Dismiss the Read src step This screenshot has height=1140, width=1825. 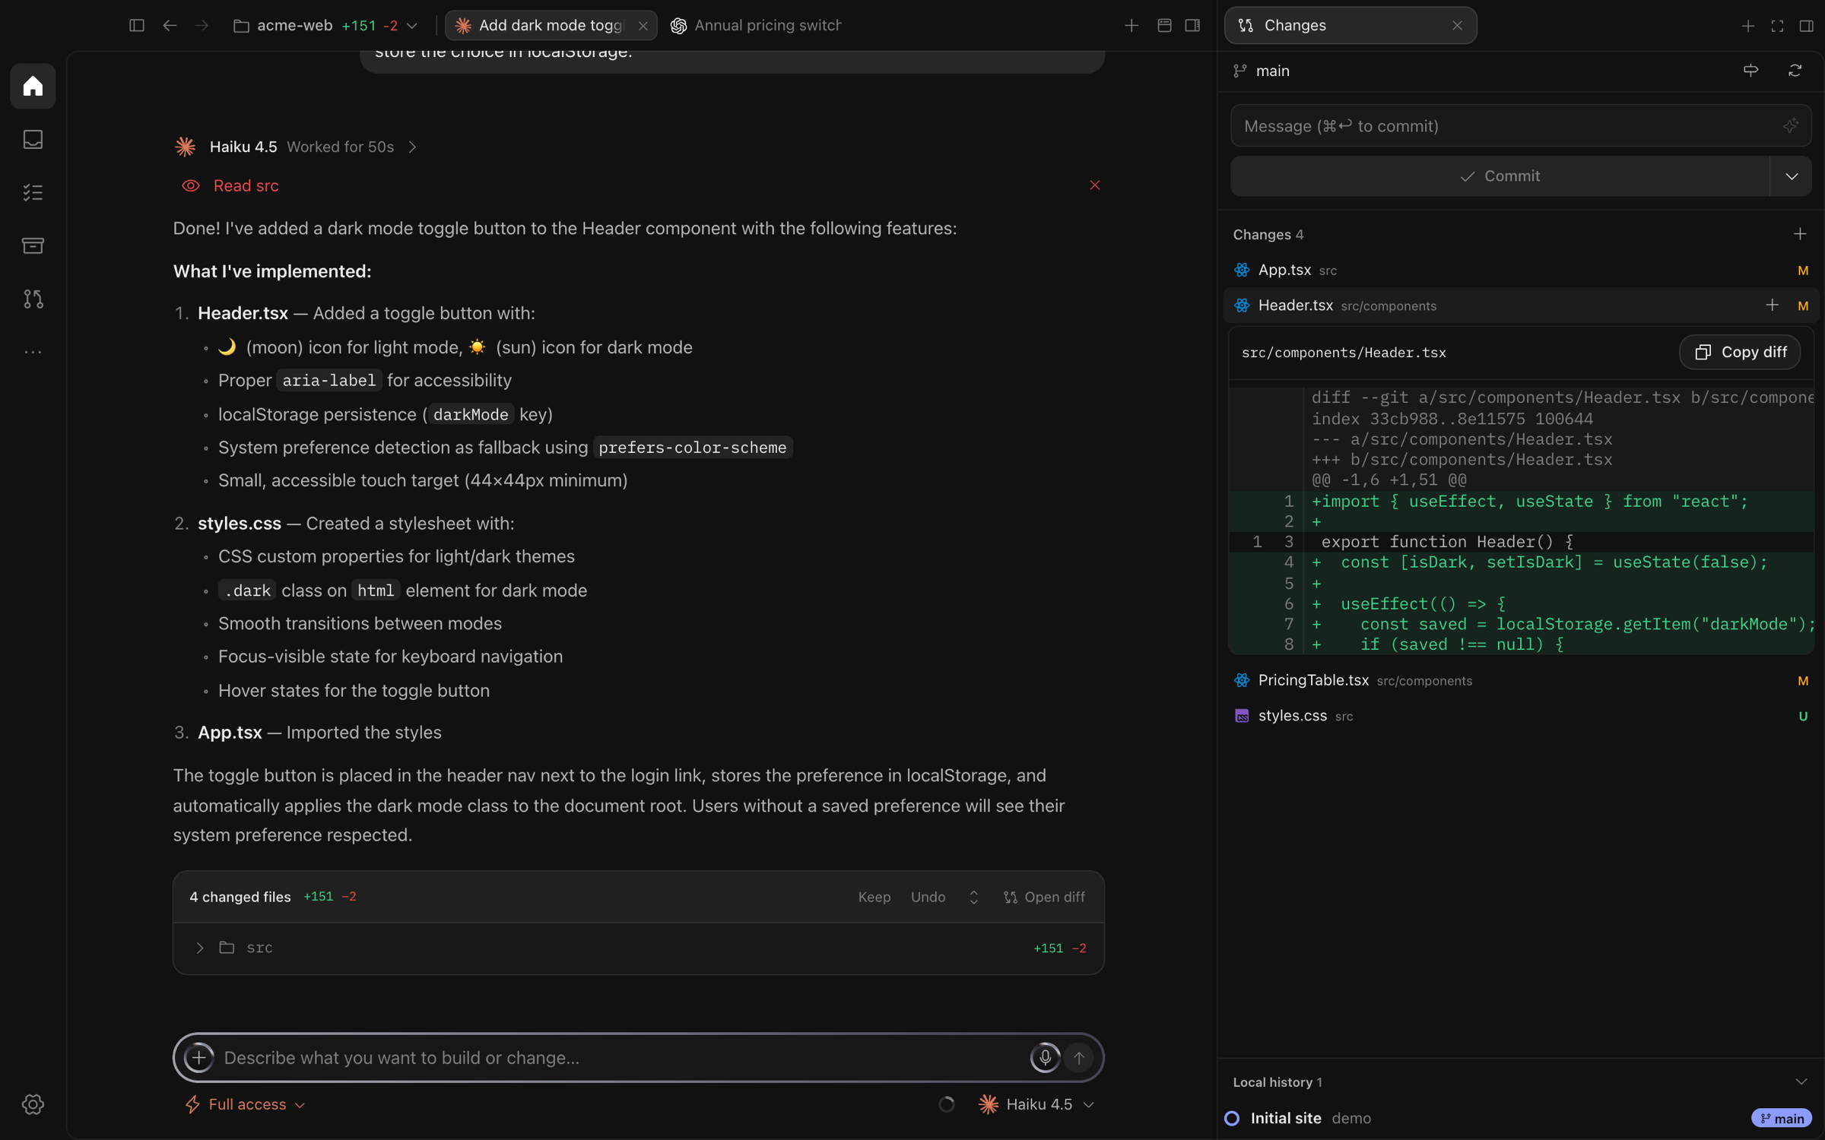point(1094,185)
